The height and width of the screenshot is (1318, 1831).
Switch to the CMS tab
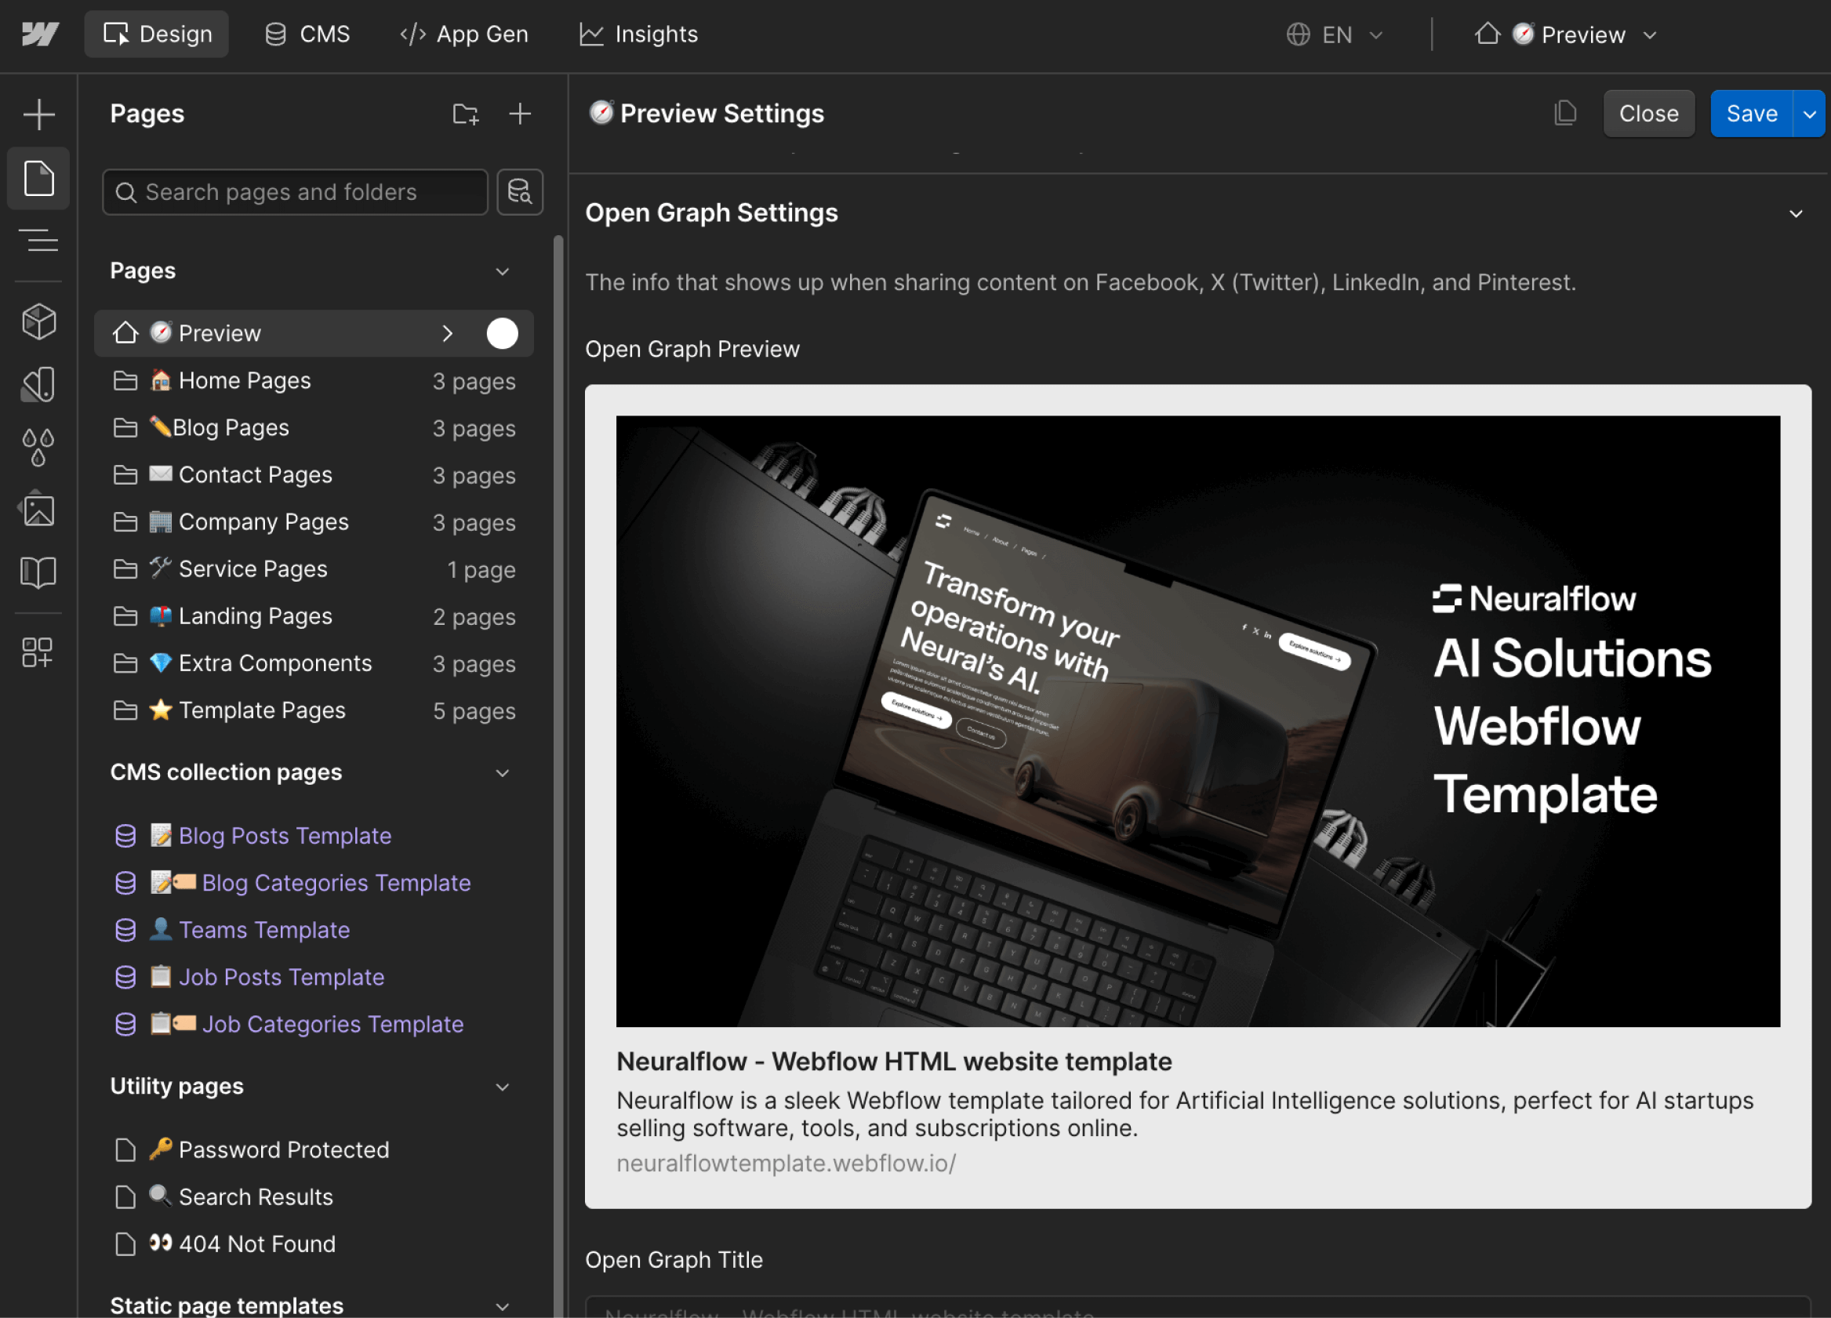point(307,34)
